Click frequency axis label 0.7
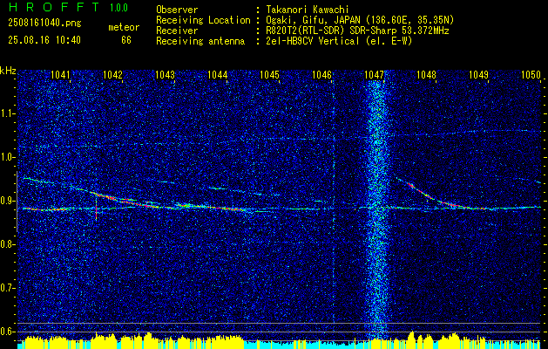Screen dimensions: 548x349 (x=6, y=288)
